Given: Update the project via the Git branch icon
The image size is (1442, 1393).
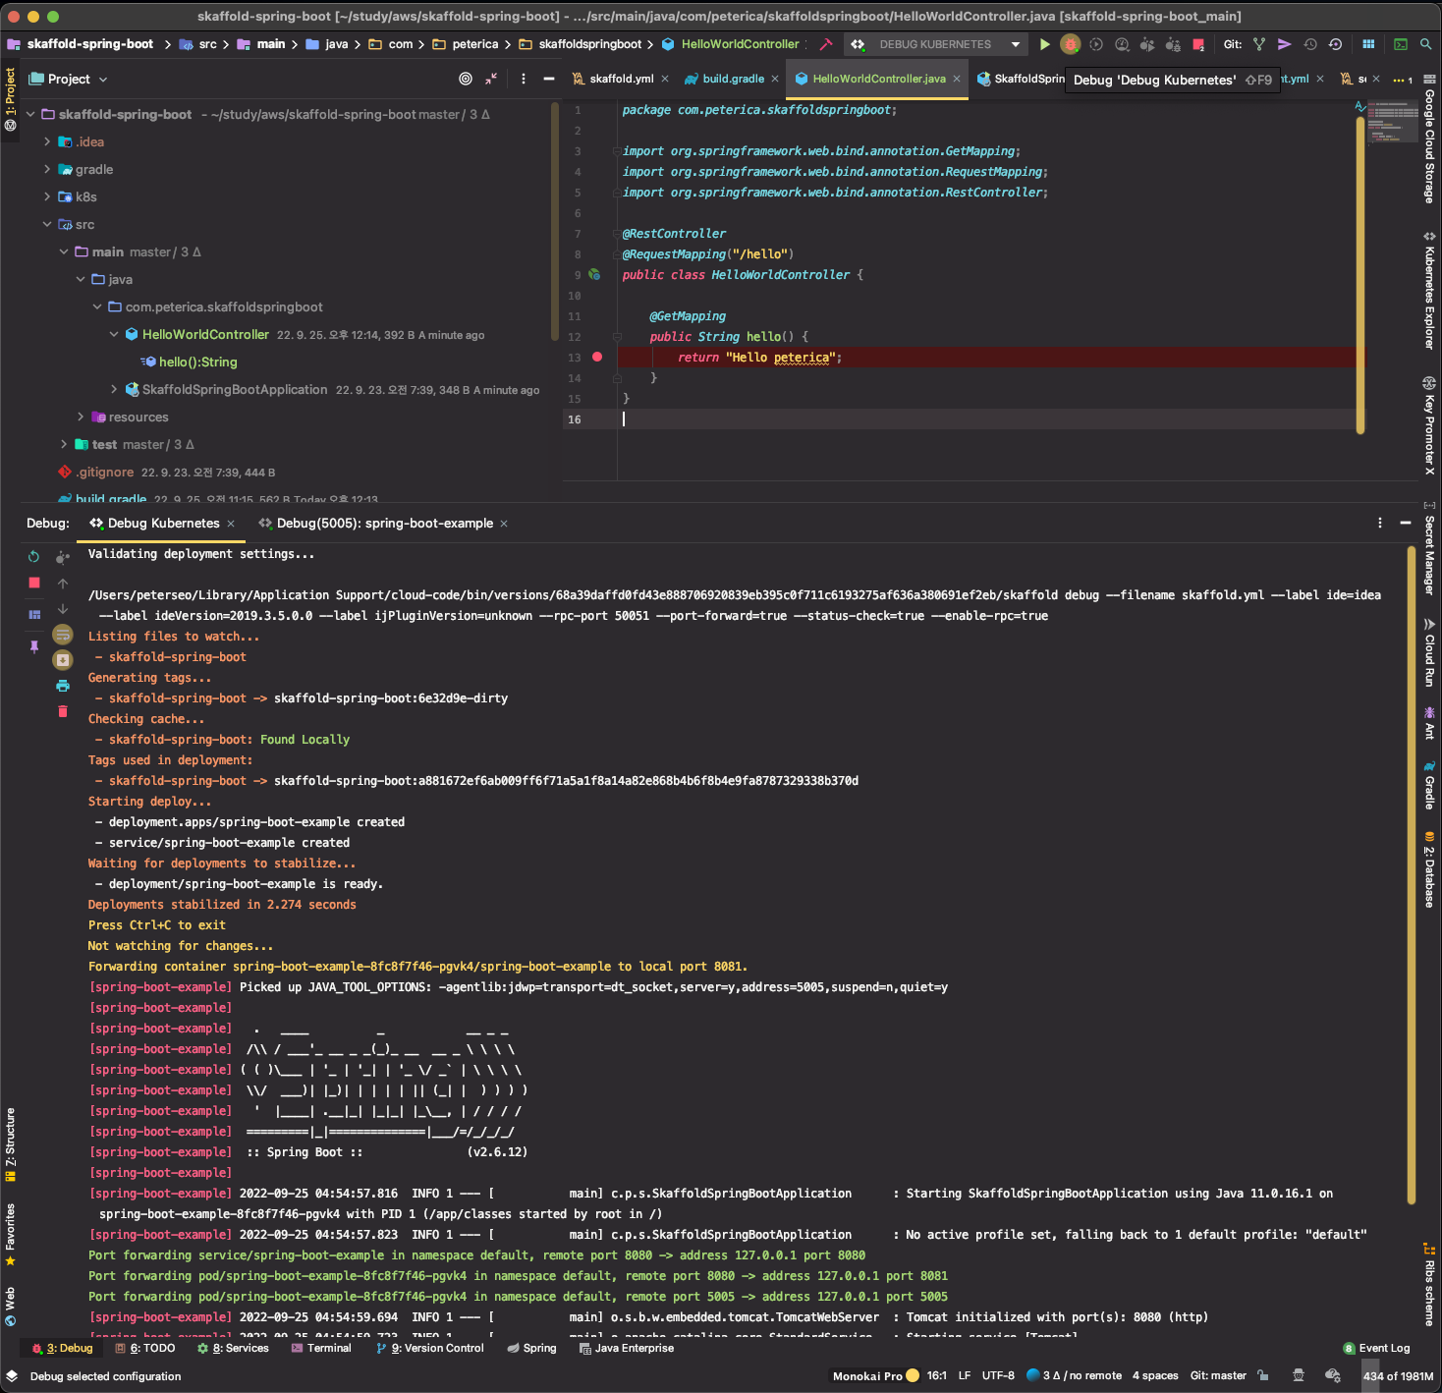Looking at the screenshot, I should [1259, 44].
